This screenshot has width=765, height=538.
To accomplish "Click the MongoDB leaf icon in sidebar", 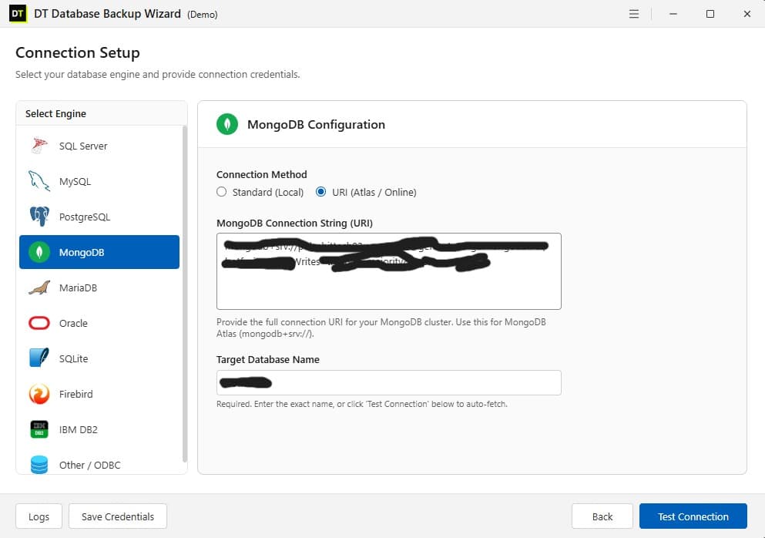I will click(39, 252).
